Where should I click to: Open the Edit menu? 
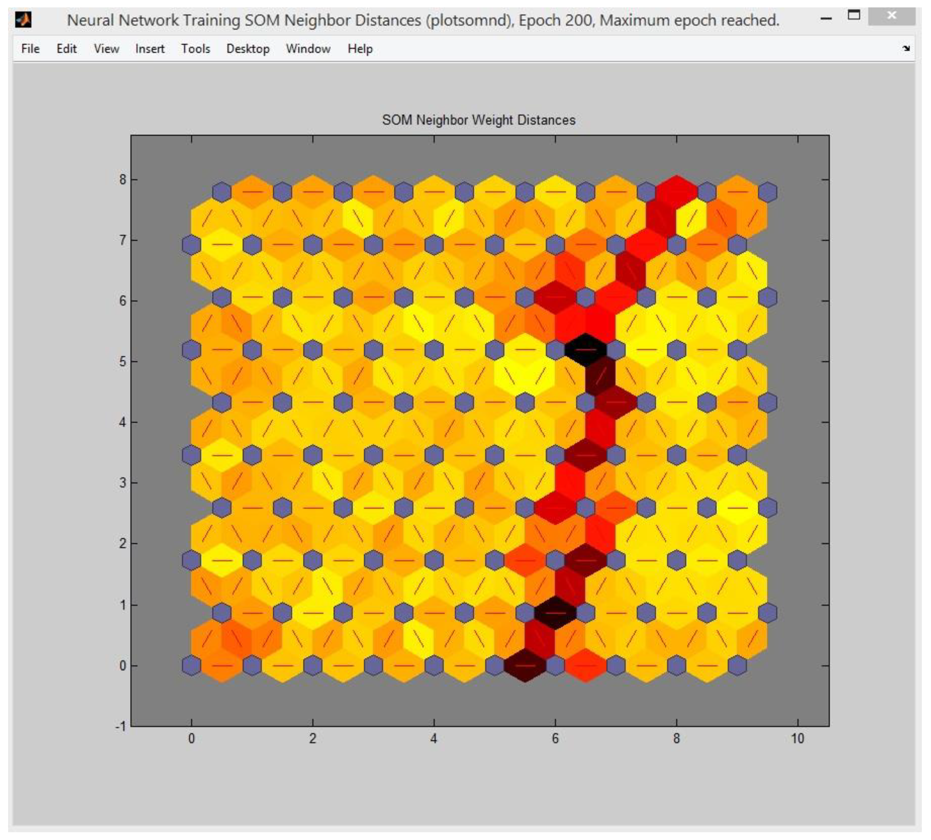coord(66,49)
